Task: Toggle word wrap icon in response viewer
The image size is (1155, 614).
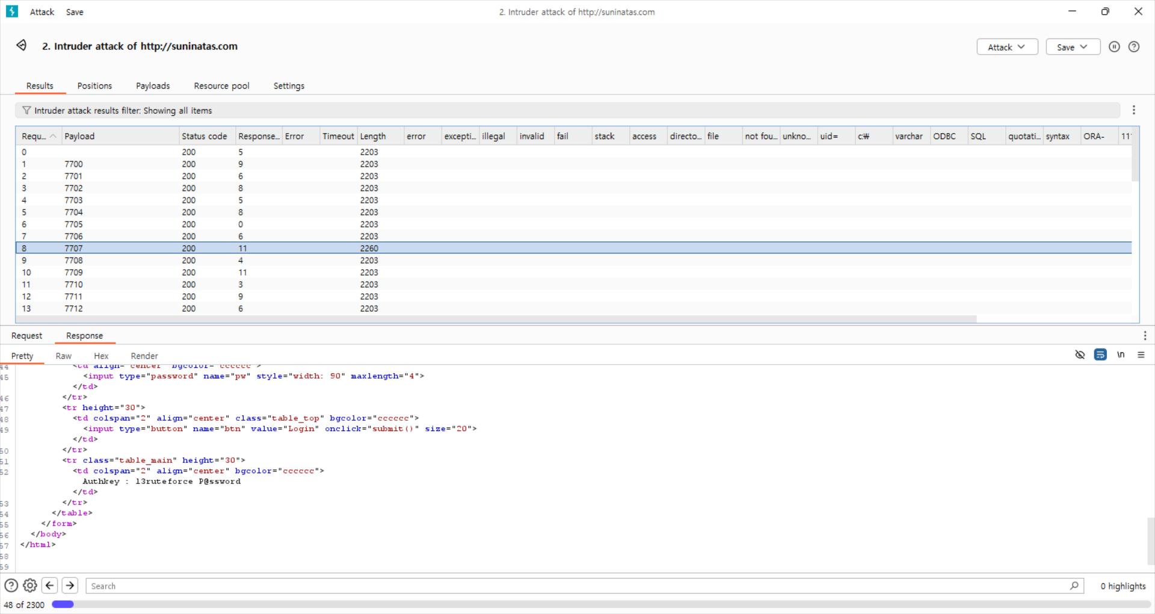Action: point(1100,355)
